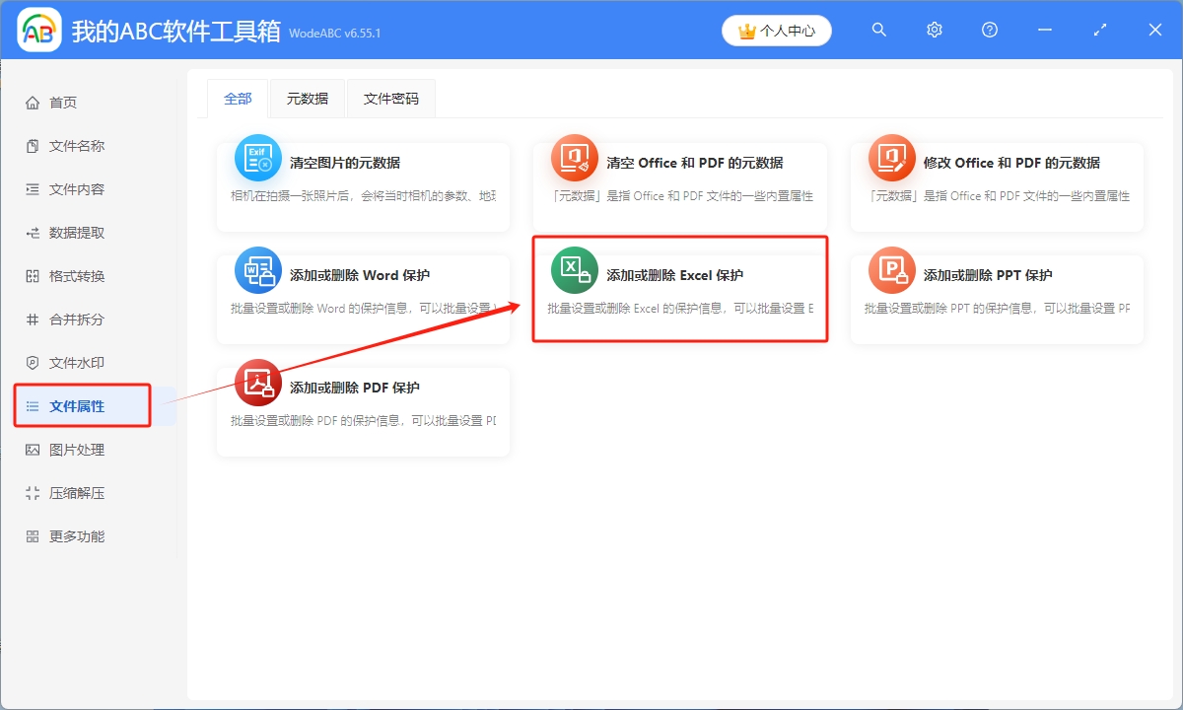Open the search icon in the title bar

(x=878, y=30)
